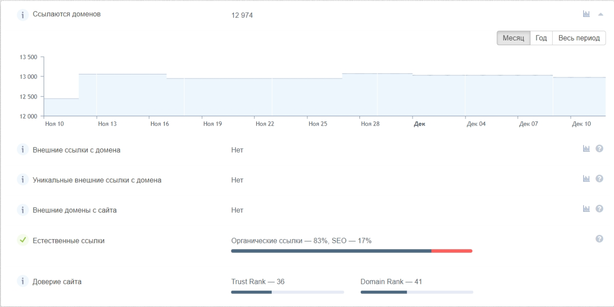Viewport: 614px width, 307px height.
Task: Click info icon beside Ссылаются доменов
Action: tap(22, 15)
